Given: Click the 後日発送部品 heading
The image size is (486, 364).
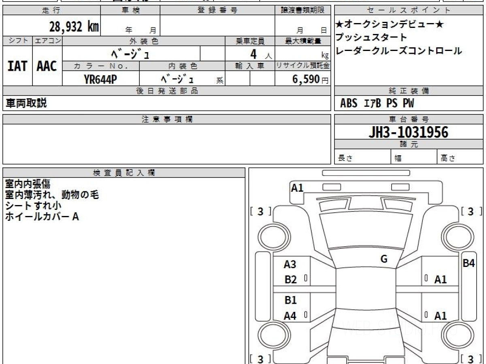Looking at the screenshot, I should point(166,91).
